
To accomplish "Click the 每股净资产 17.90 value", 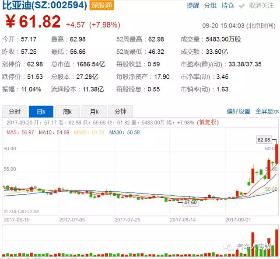I will (143, 76).
